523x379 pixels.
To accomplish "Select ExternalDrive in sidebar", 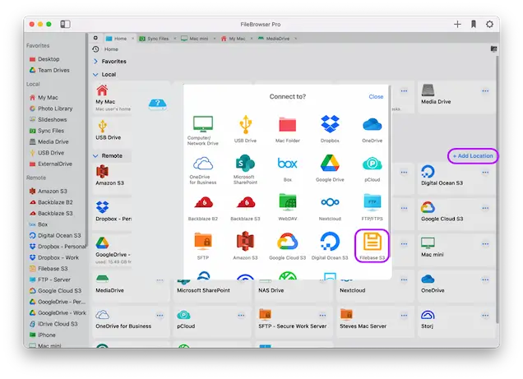I will point(55,164).
